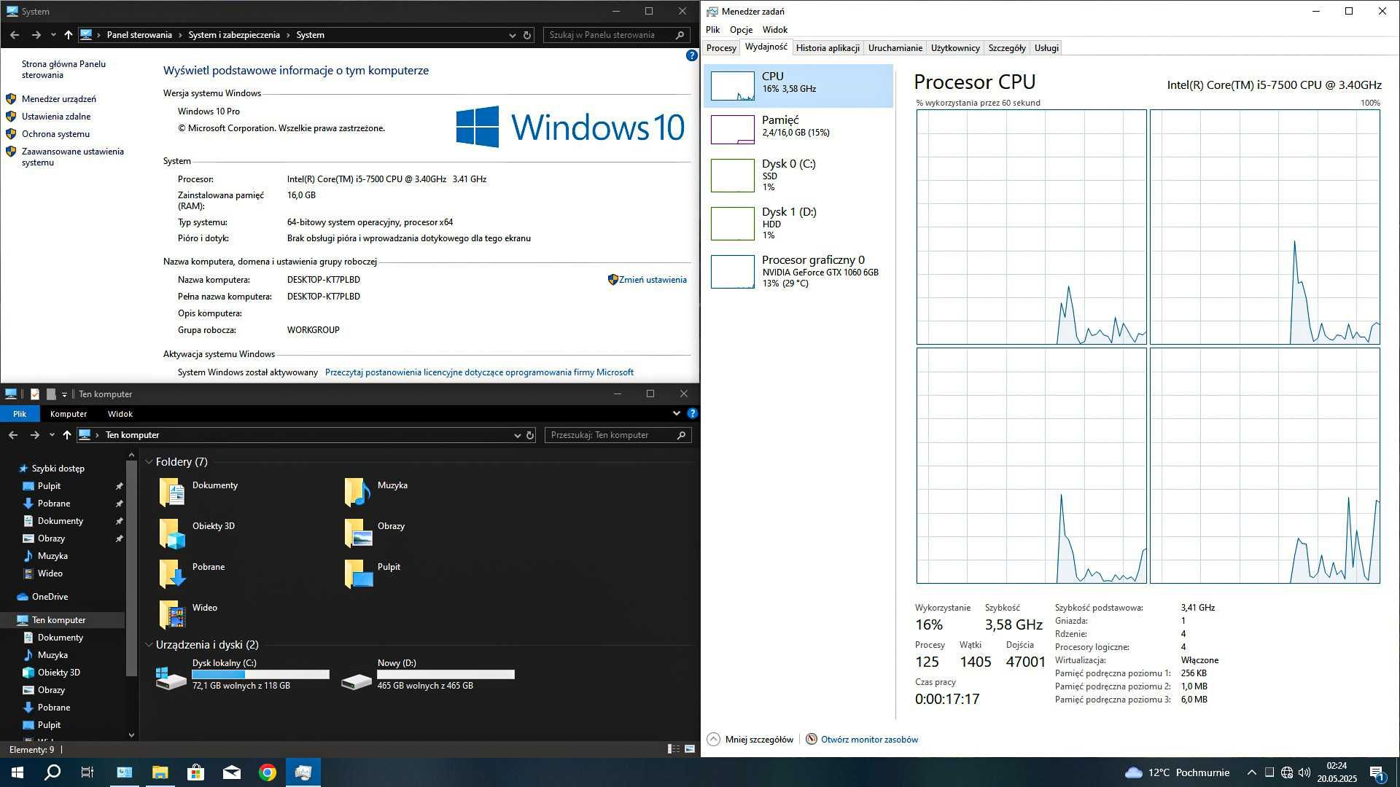Open the Usługi tab
The image size is (1400, 787).
coord(1046,48)
